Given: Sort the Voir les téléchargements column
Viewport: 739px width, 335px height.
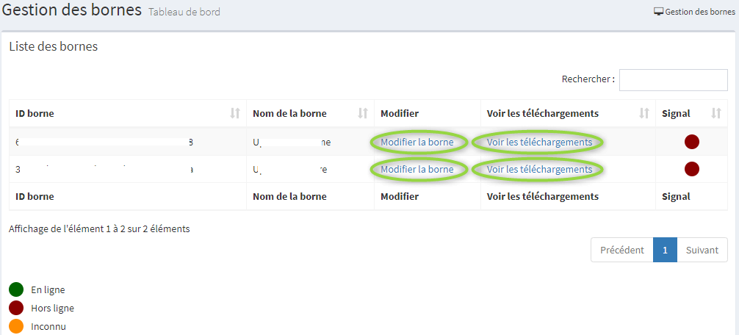Looking at the screenshot, I should tap(644, 113).
